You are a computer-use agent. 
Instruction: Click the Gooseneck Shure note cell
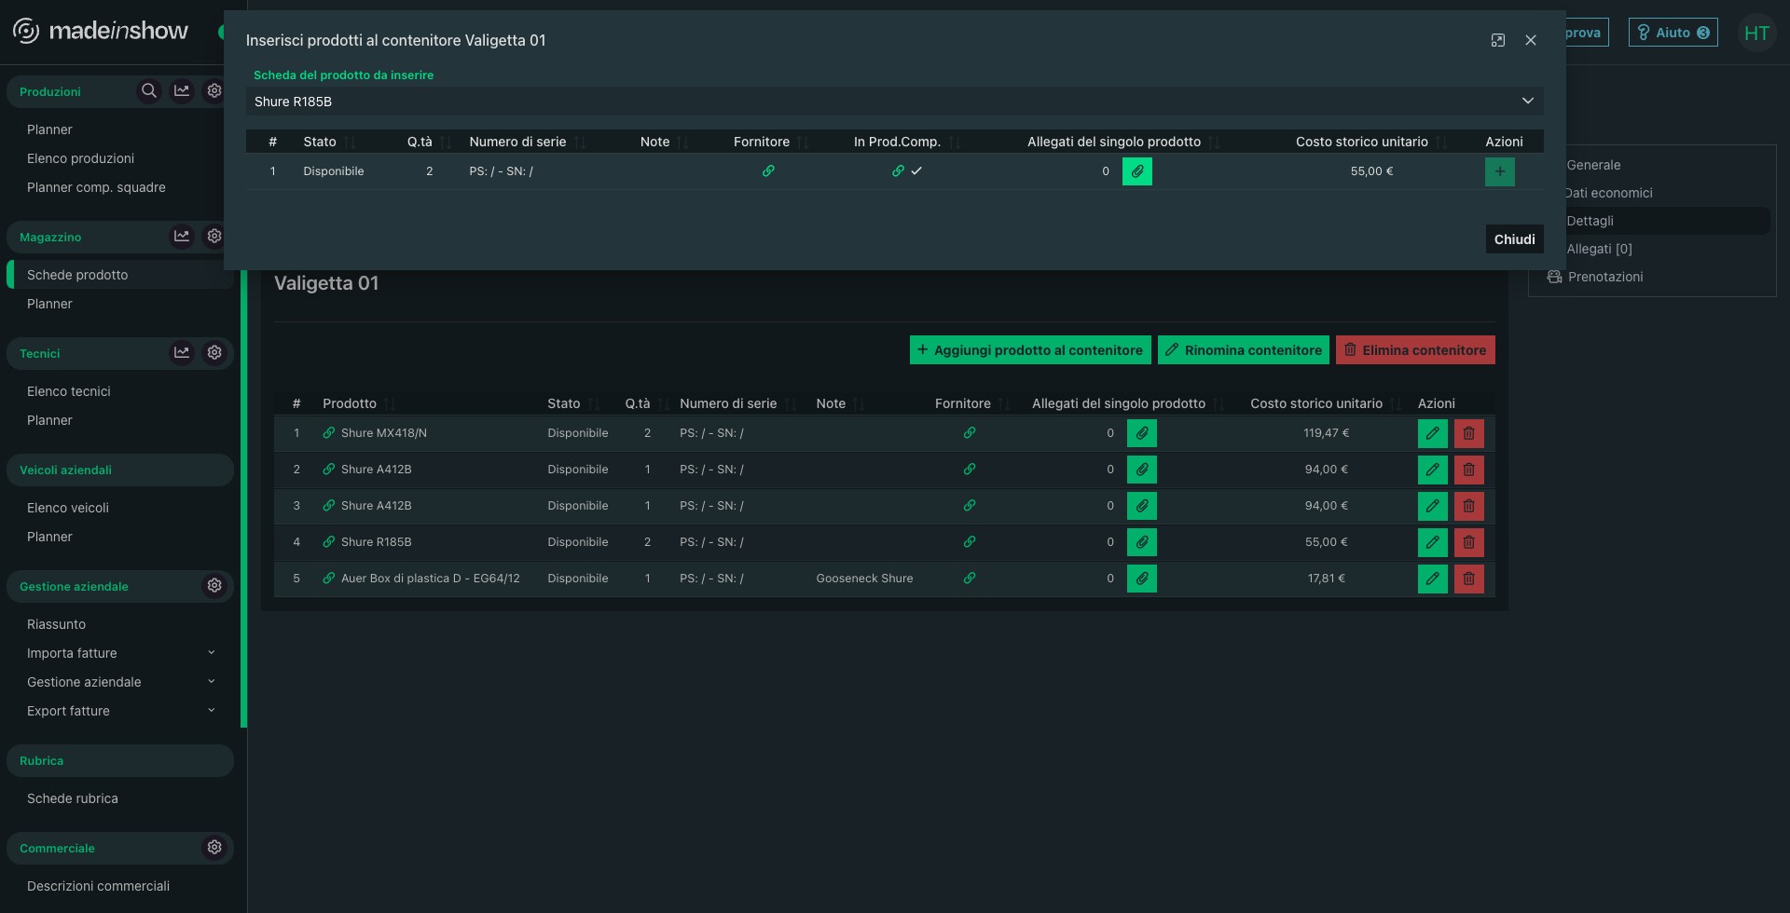point(864,579)
